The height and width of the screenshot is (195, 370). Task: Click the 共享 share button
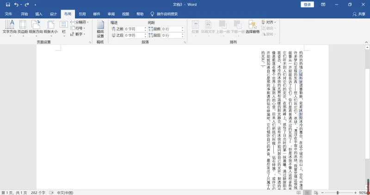pos(359,14)
